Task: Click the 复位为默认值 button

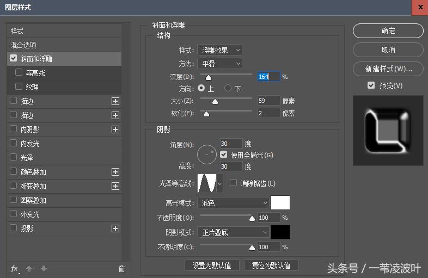Action: click(x=271, y=265)
